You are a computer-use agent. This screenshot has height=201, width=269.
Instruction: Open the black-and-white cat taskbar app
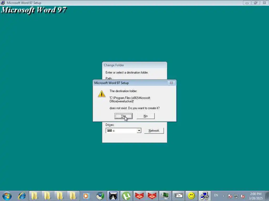(x=113, y=196)
